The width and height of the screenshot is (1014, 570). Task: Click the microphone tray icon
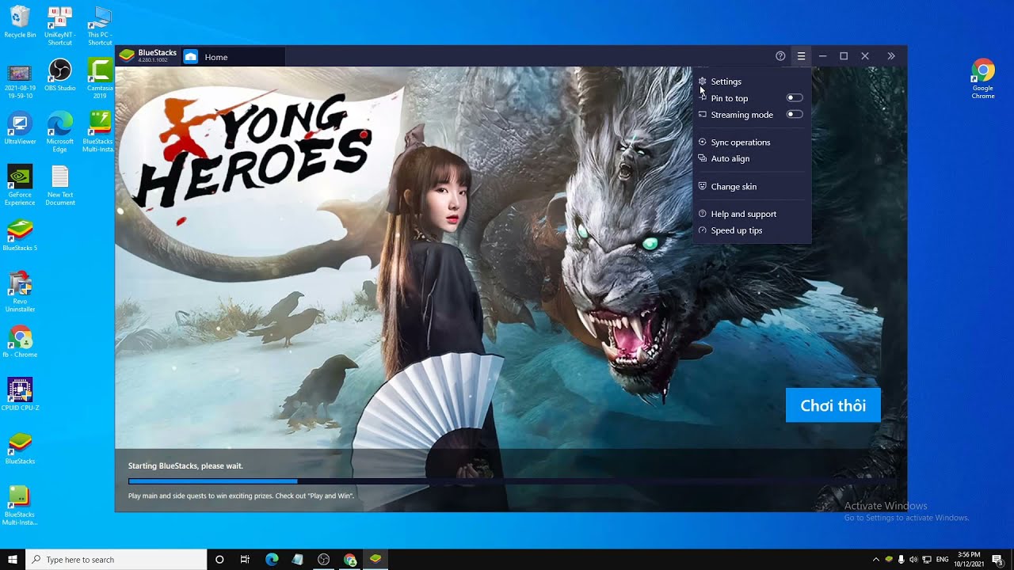click(x=901, y=560)
